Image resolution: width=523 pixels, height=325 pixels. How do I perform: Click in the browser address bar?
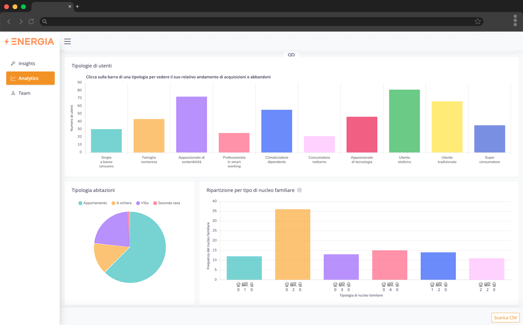click(x=260, y=21)
